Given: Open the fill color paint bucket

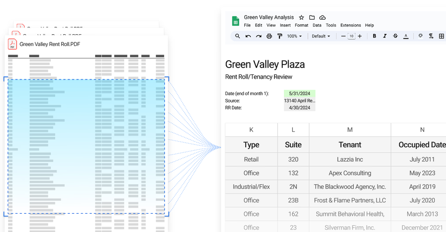Looking at the screenshot, I should (x=421, y=36).
